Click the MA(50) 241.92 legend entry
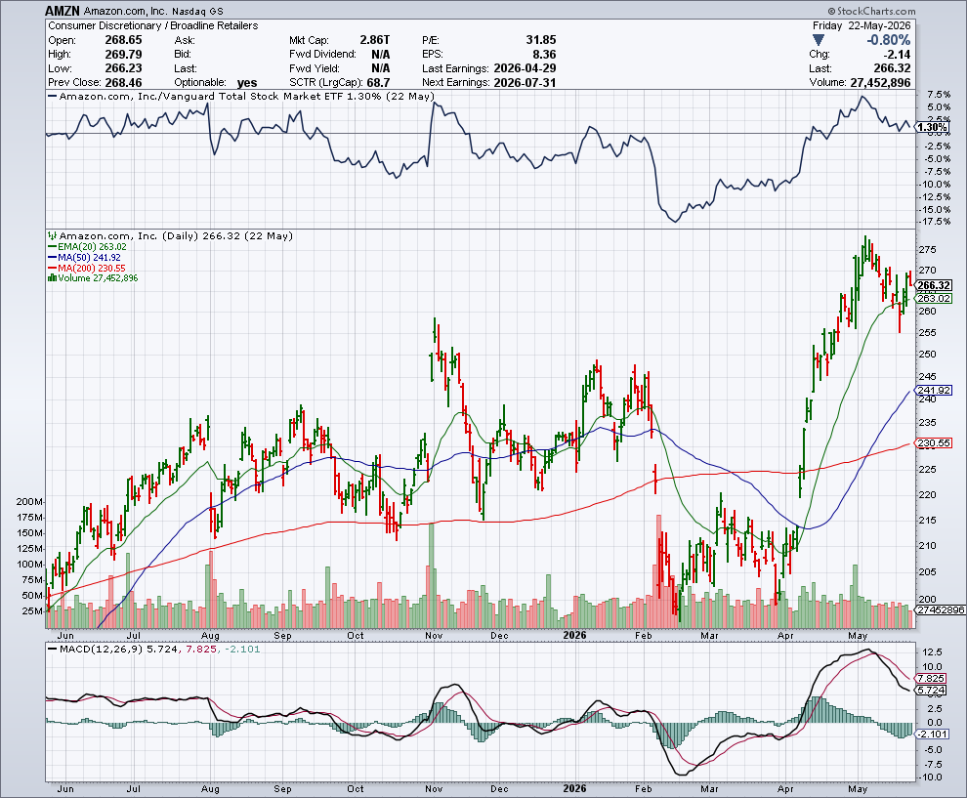The width and height of the screenshot is (967, 798). click(84, 257)
